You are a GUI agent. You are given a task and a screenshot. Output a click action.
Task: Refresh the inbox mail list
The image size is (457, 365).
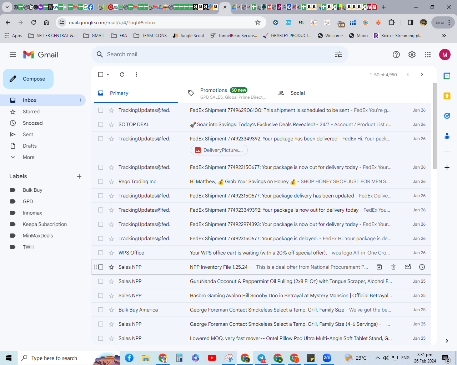(x=122, y=74)
